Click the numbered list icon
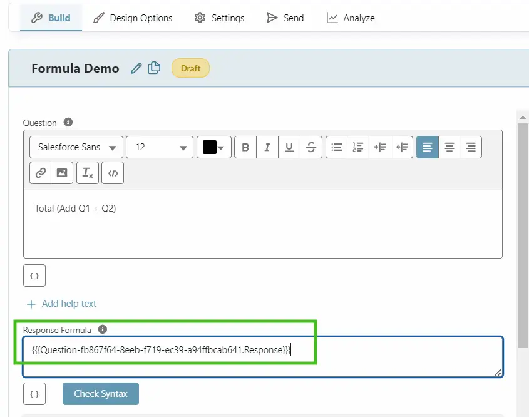This screenshot has width=529, height=417. click(358, 147)
